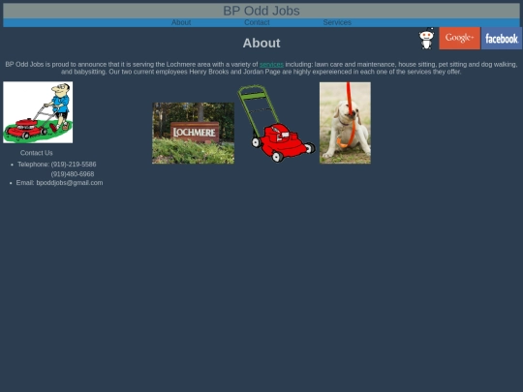Select the puppy with orange leash photo
The height and width of the screenshot is (392, 523).
[x=345, y=123]
